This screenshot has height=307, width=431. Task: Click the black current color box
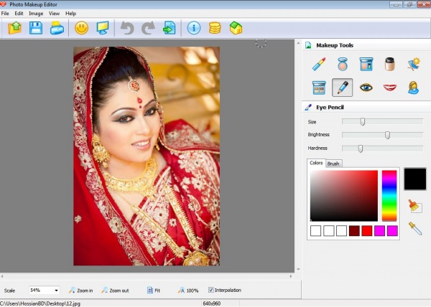coord(414,179)
